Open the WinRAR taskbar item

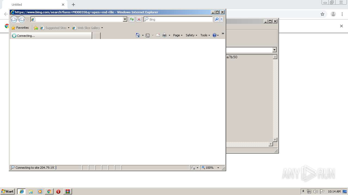pyautogui.click(x=68, y=191)
